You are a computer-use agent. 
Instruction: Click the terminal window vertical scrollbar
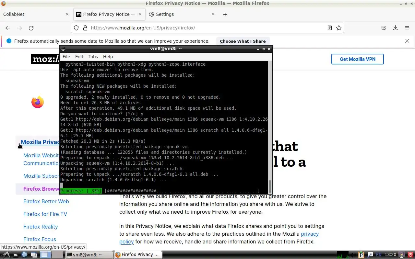270,128
